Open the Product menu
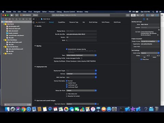The height and width of the screenshot is (123, 164). 52,12
